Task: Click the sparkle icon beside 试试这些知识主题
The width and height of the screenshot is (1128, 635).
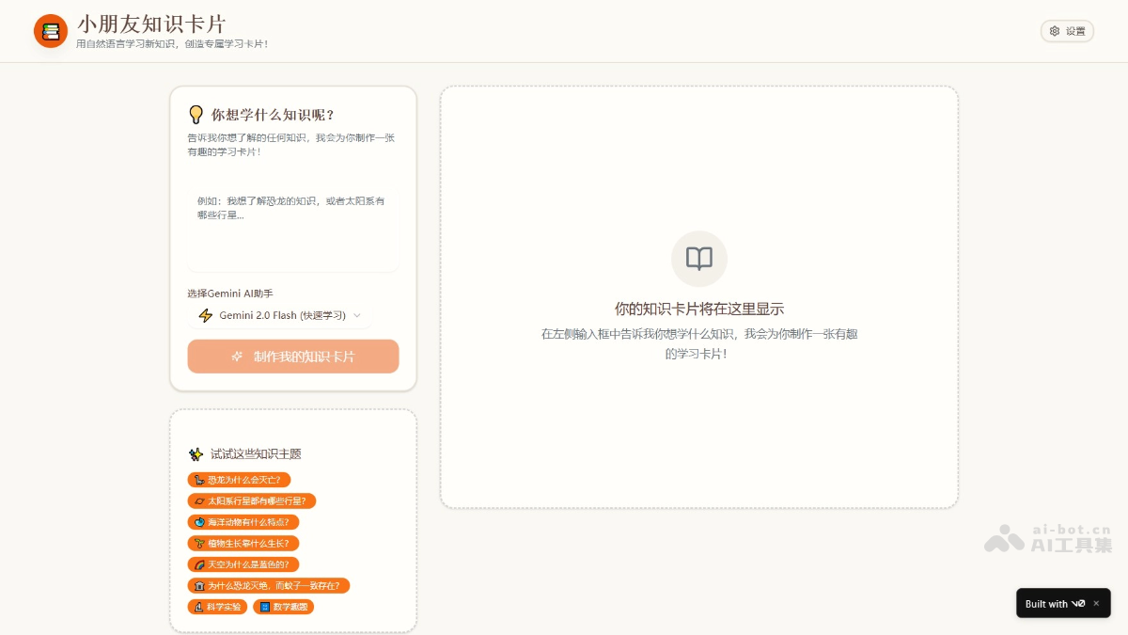Action: 196,454
